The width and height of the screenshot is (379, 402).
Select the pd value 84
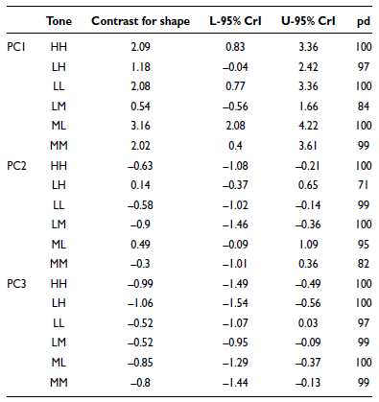[364, 106]
